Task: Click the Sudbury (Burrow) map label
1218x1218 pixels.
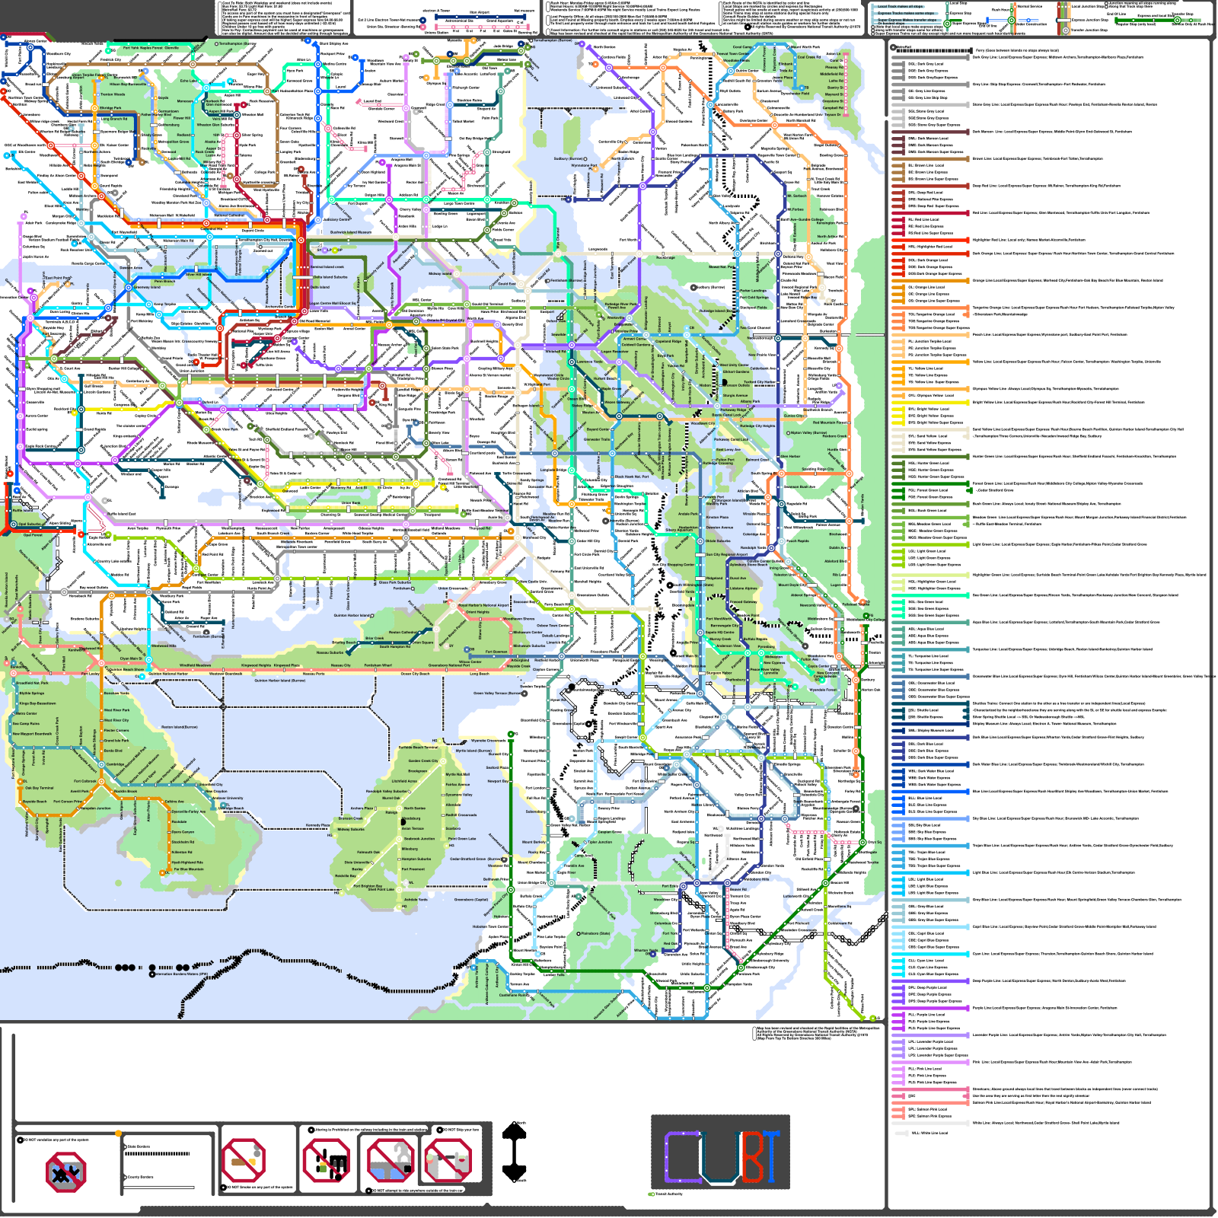Action: tap(568, 159)
